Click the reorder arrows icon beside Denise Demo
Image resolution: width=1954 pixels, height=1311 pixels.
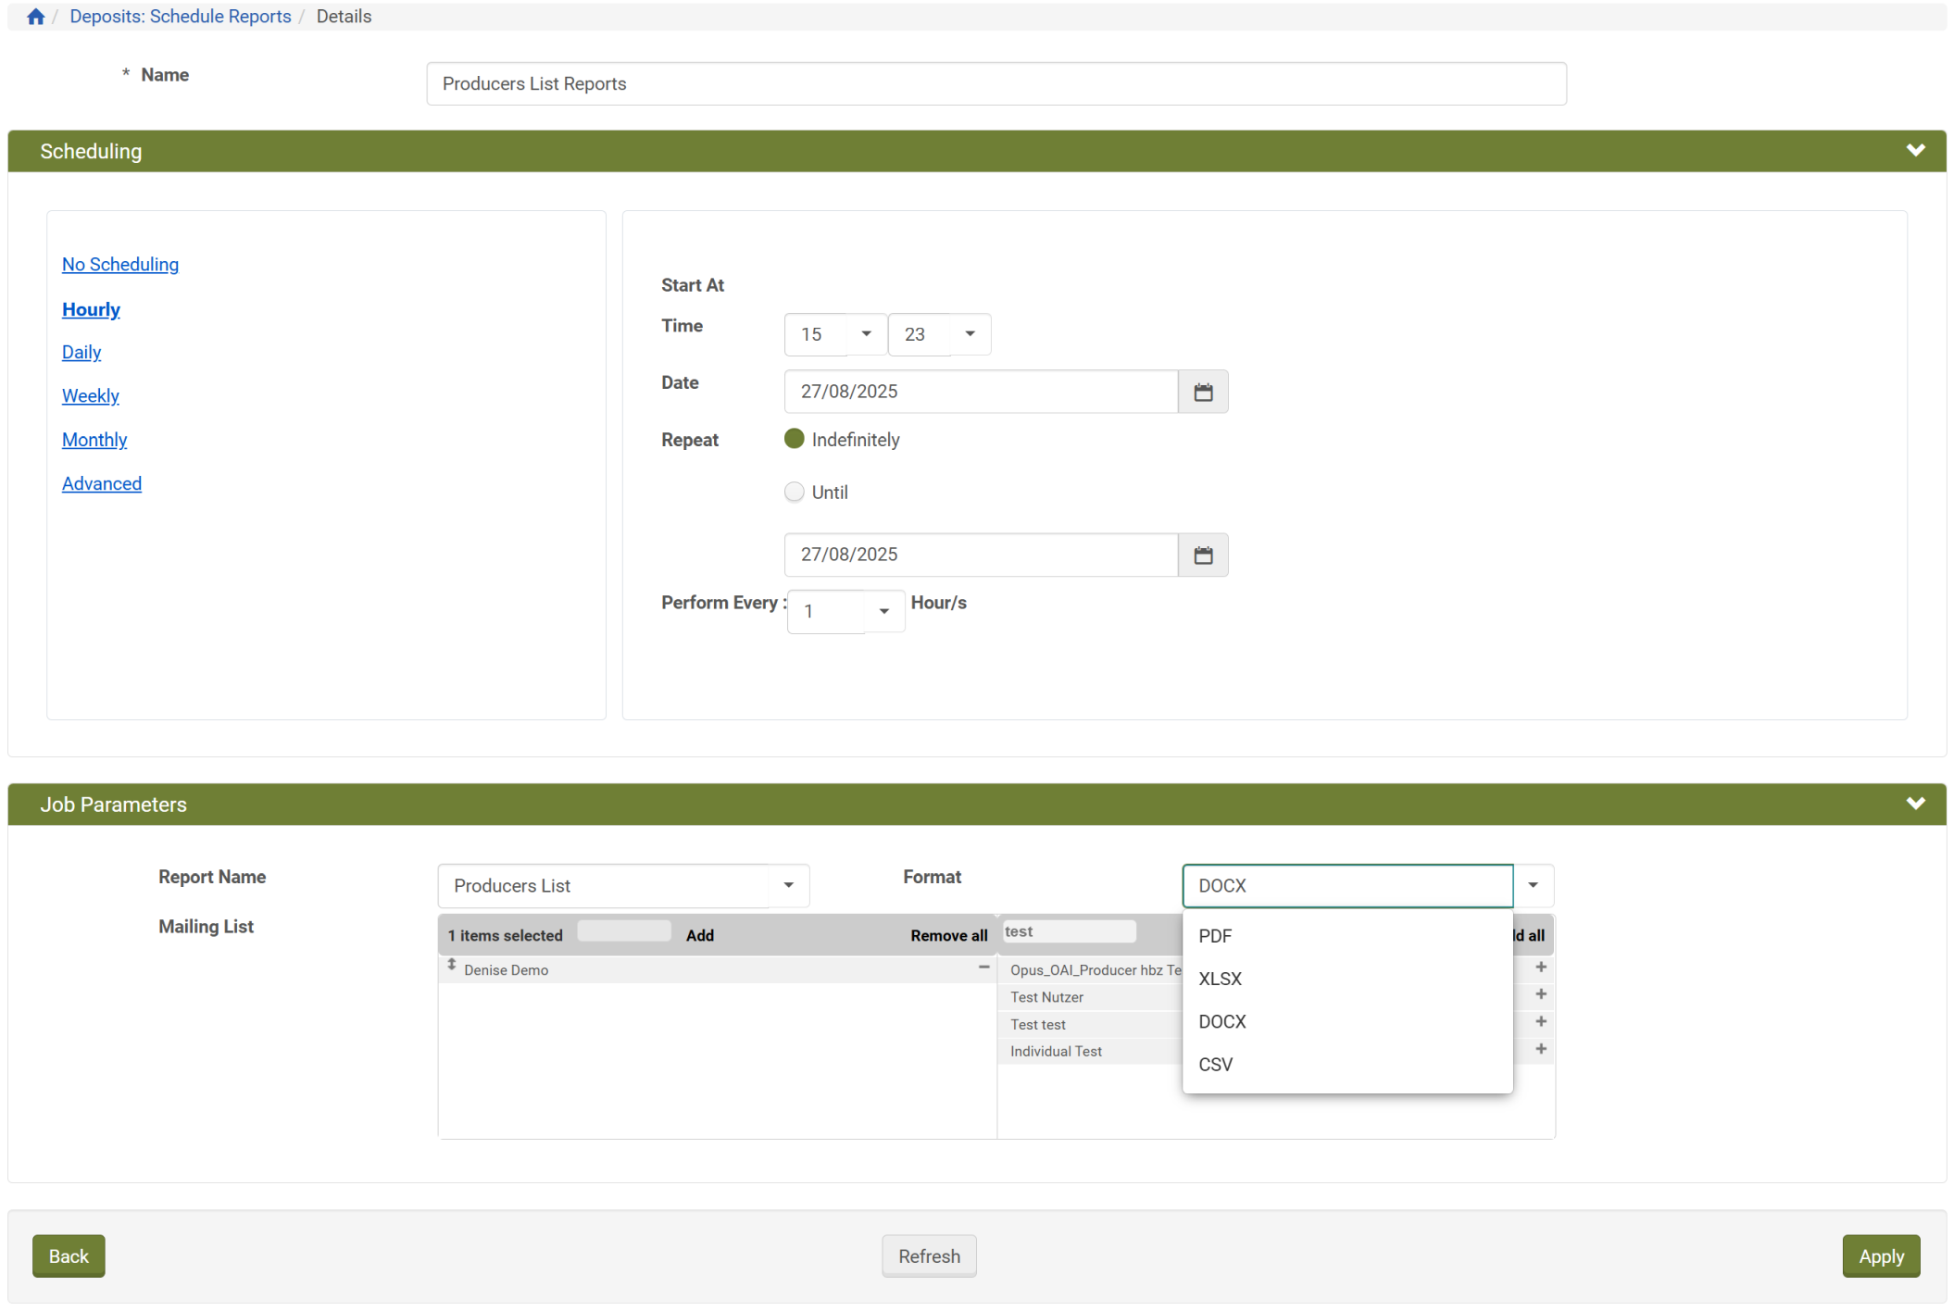pyautogui.click(x=452, y=965)
